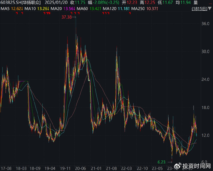Click the 21-01 date axis label
This screenshot has height=171, width=213.
(96, 169)
